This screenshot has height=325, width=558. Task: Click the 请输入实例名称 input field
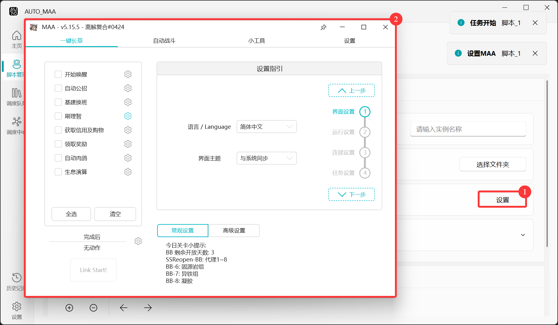(468, 129)
